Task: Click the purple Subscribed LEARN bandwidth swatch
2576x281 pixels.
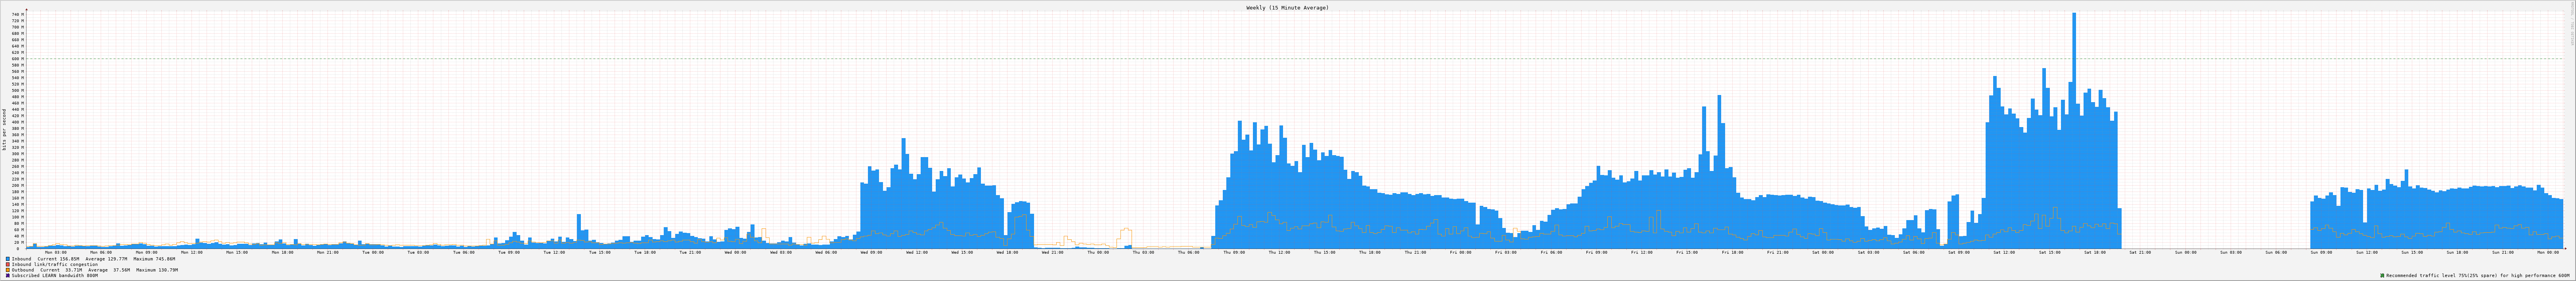Action: (x=8, y=275)
